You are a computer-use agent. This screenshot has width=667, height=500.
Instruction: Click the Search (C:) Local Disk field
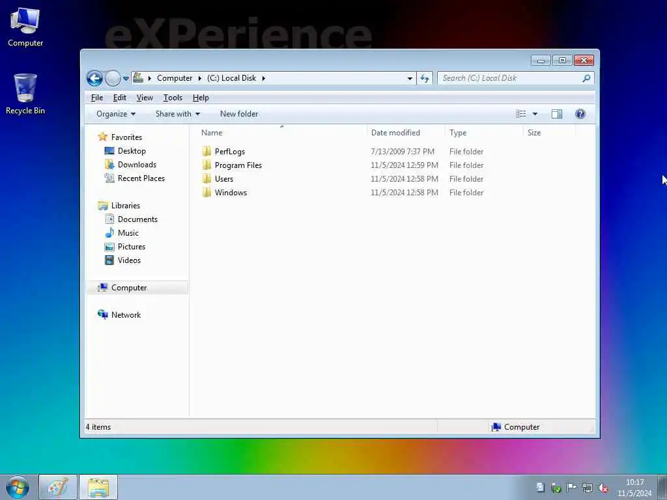515,78
